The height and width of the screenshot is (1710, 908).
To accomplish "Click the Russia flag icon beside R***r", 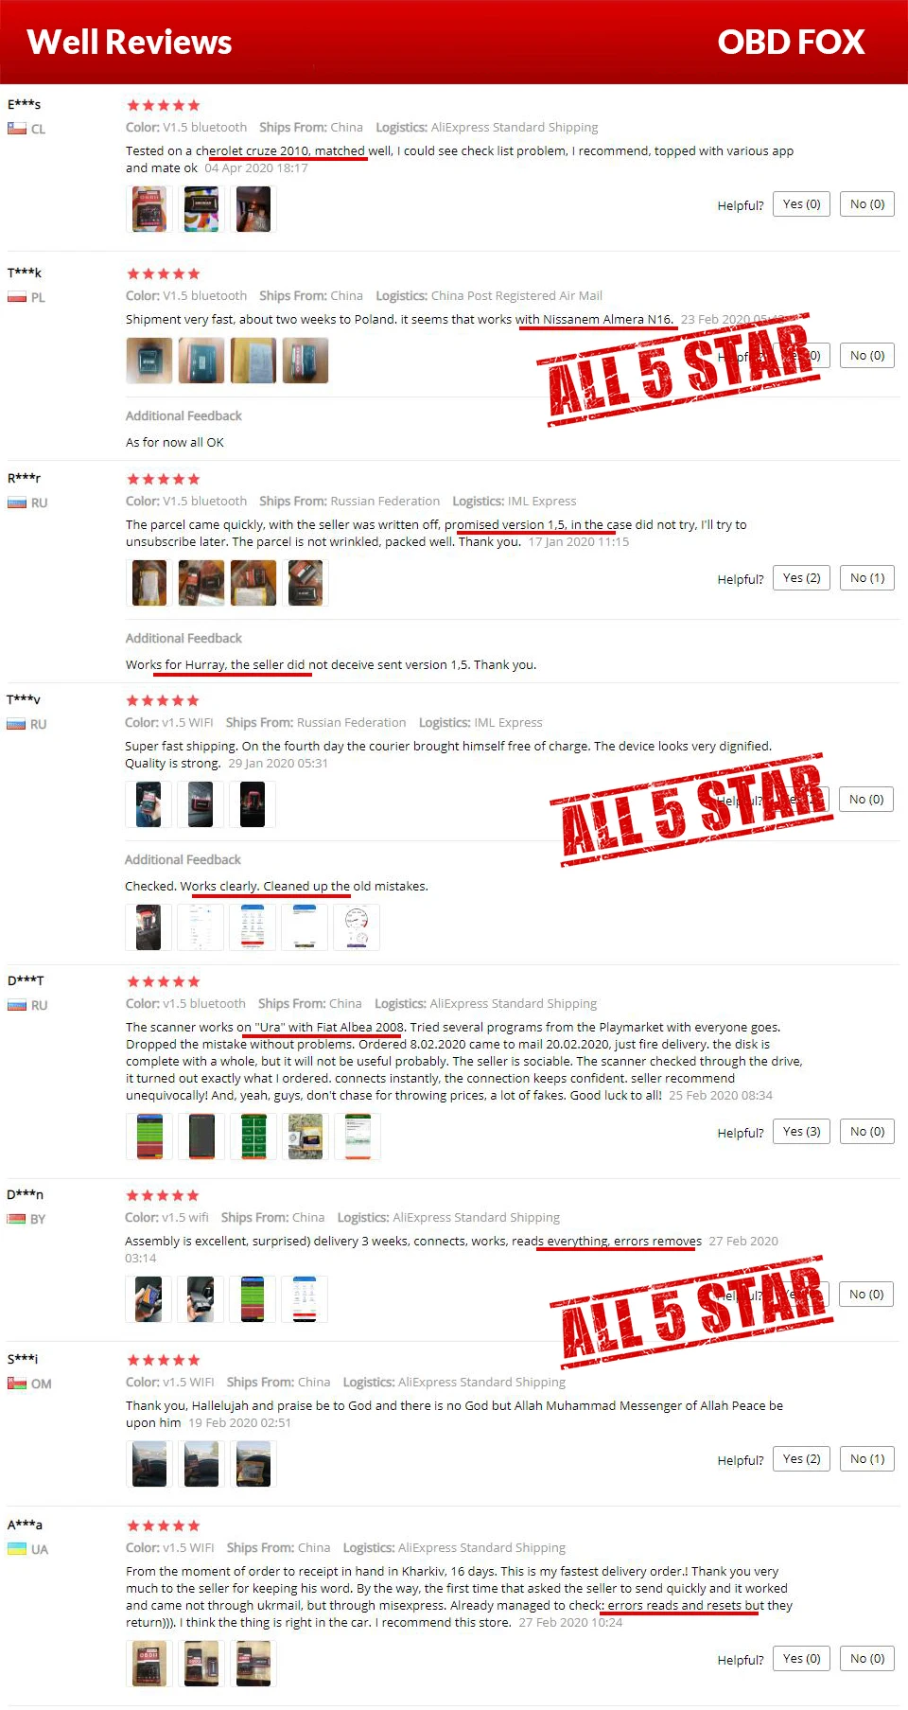I will pyautogui.click(x=16, y=502).
